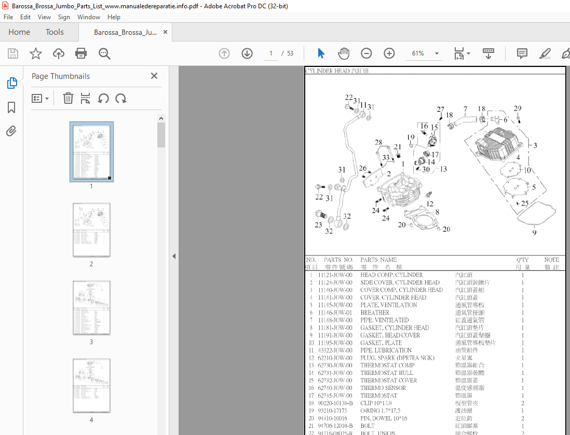Go to the next page with down arrow

coord(247,53)
